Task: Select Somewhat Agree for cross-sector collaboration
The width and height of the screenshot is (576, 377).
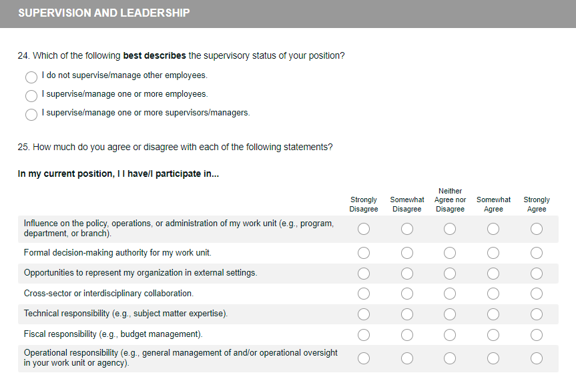Action: (x=493, y=294)
